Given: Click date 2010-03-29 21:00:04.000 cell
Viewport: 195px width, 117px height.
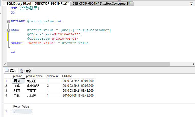Looking at the screenshot, I should tap(78, 81).
